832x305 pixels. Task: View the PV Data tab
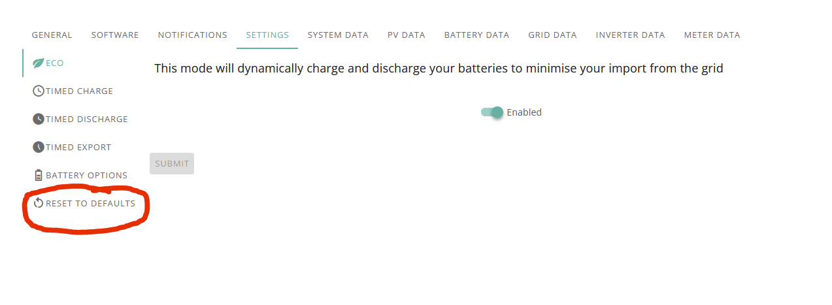coord(407,35)
